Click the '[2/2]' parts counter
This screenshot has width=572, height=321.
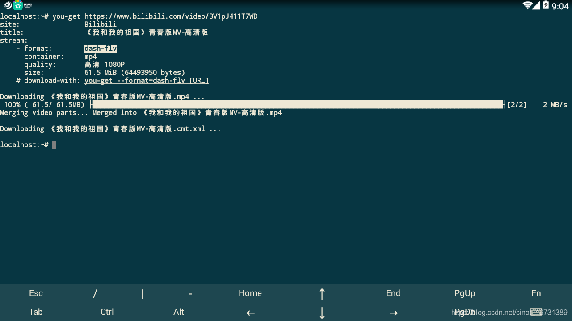pyautogui.click(x=517, y=105)
